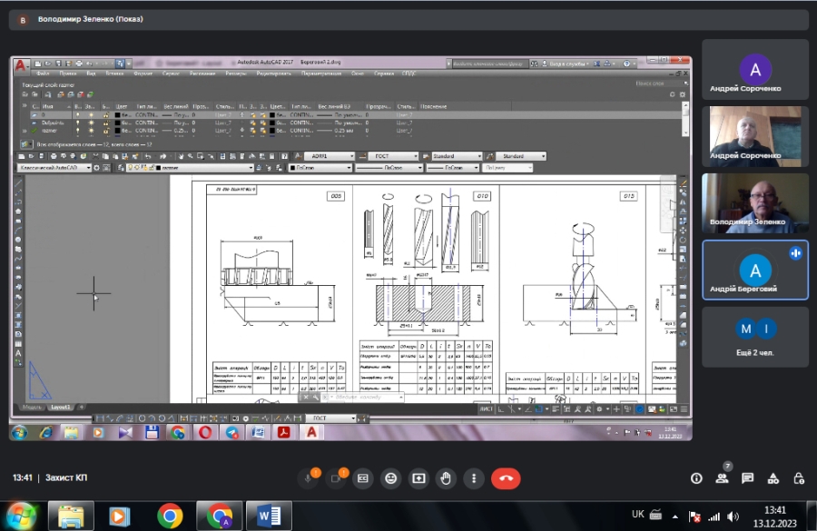The width and height of the screenshot is (817, 531).
Task: Open Word from the Windows taskbar
Action: point(269,516)
